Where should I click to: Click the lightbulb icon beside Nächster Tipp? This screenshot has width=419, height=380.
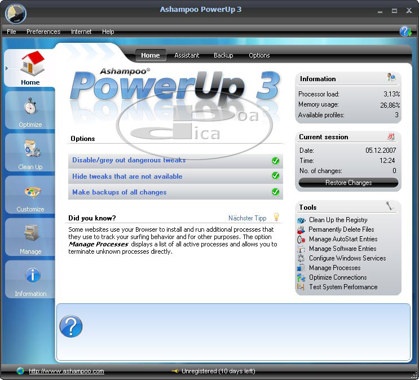[276, 217]
